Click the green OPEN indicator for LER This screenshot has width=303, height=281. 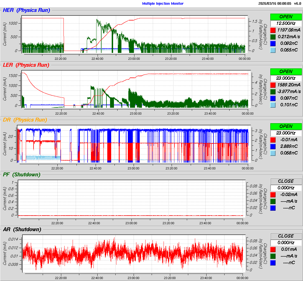[286, 72]
